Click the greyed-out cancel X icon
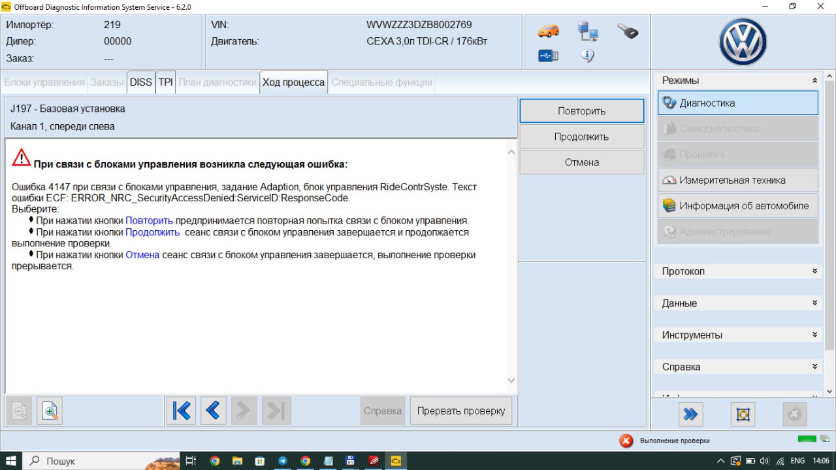The height and width of the screenshot is (470, 836). (795, 414)
